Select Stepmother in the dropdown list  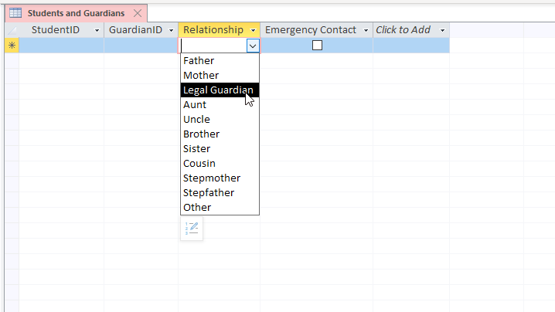pyautogui.click(x=220, y=178)
